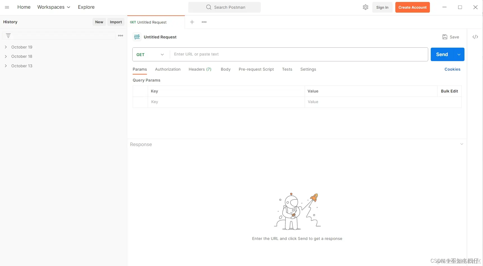Image resolution: width=483 pixels, height=266 pixels.
Task: Click the New button
Action: tap(99, 22)
